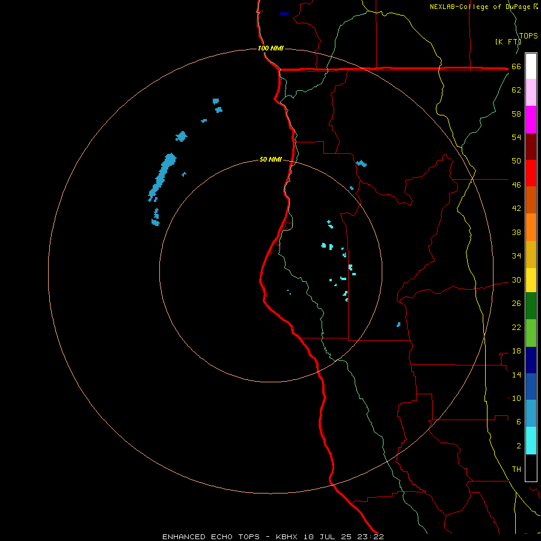Viewport: 541px width, 541px height.
Task: Select the '18' legend value
Action: click(x=516, y=351)
